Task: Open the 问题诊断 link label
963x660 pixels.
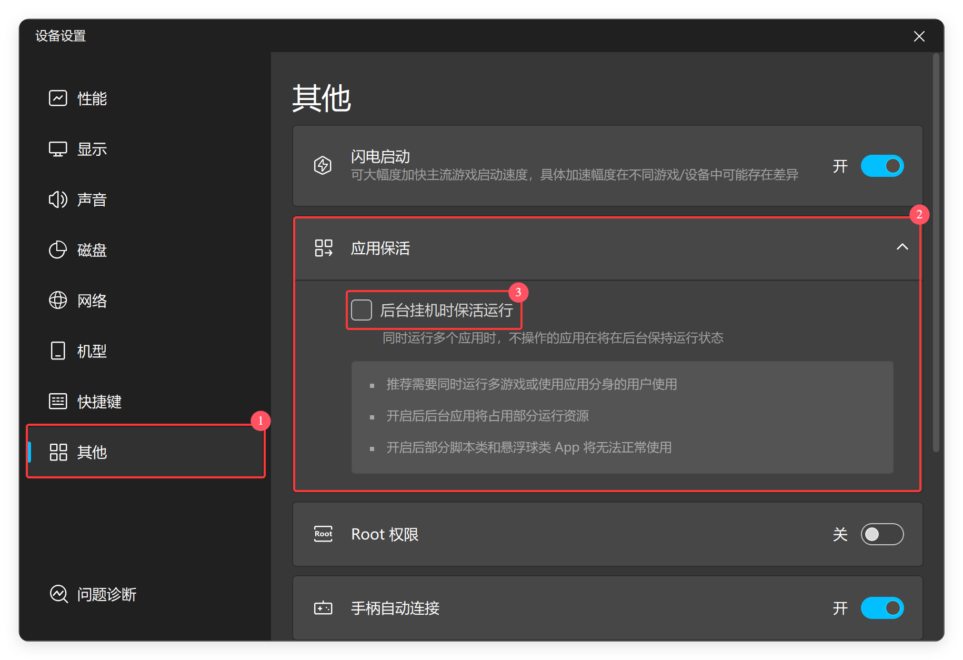Action: (x=107, y=594)
